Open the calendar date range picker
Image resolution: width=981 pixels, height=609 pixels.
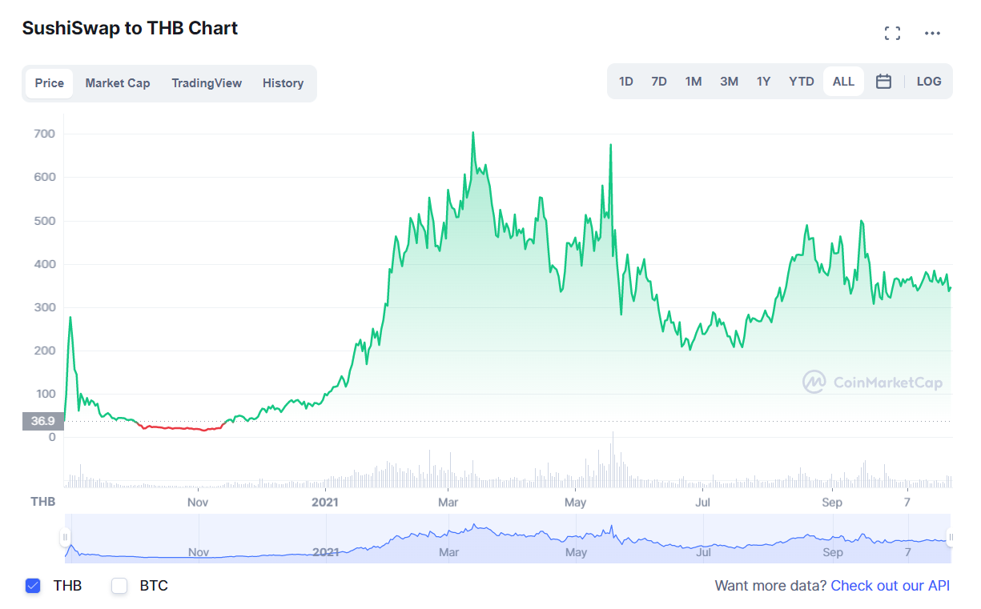[883, 81]
